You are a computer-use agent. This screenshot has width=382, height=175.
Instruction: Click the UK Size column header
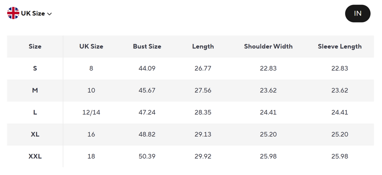click(x=91, y=46)
